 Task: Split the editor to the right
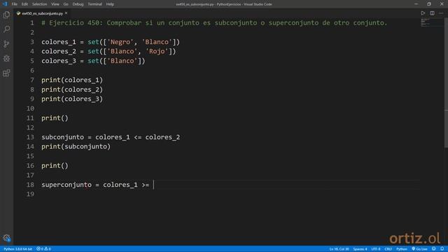coord(432,13)
